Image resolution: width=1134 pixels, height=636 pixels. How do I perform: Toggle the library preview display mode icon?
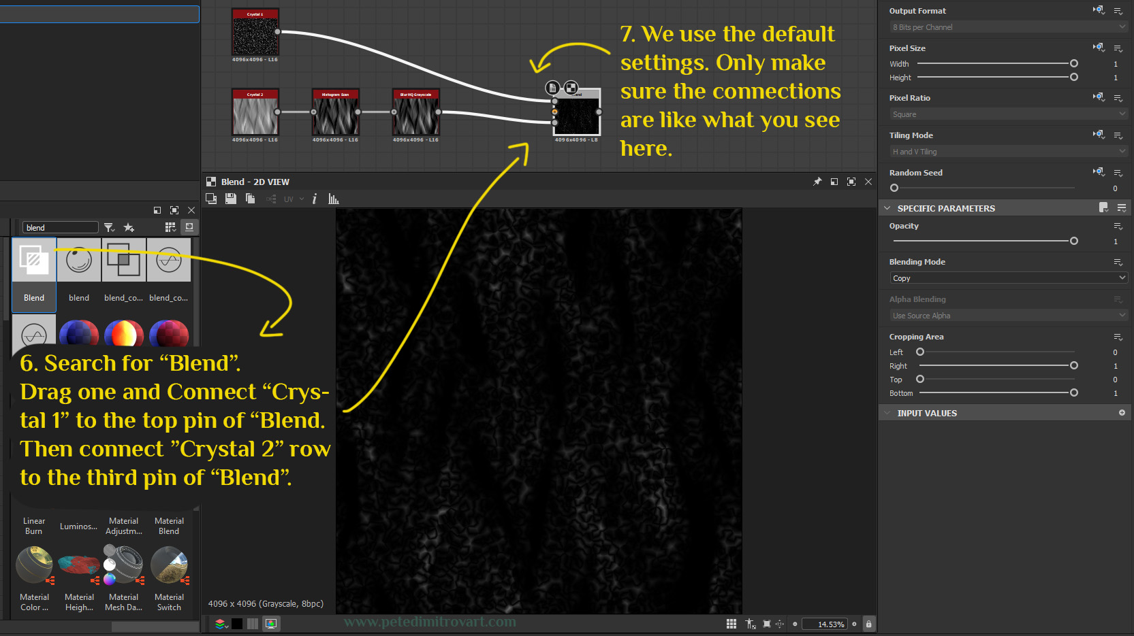pyautogui.click(x=189, y=227)
